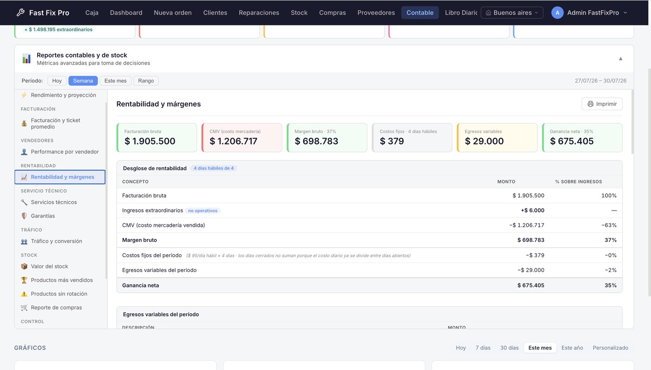Open the Contable nav item
The width and height of the screenshot is (651, 370).
click(420, 13)
